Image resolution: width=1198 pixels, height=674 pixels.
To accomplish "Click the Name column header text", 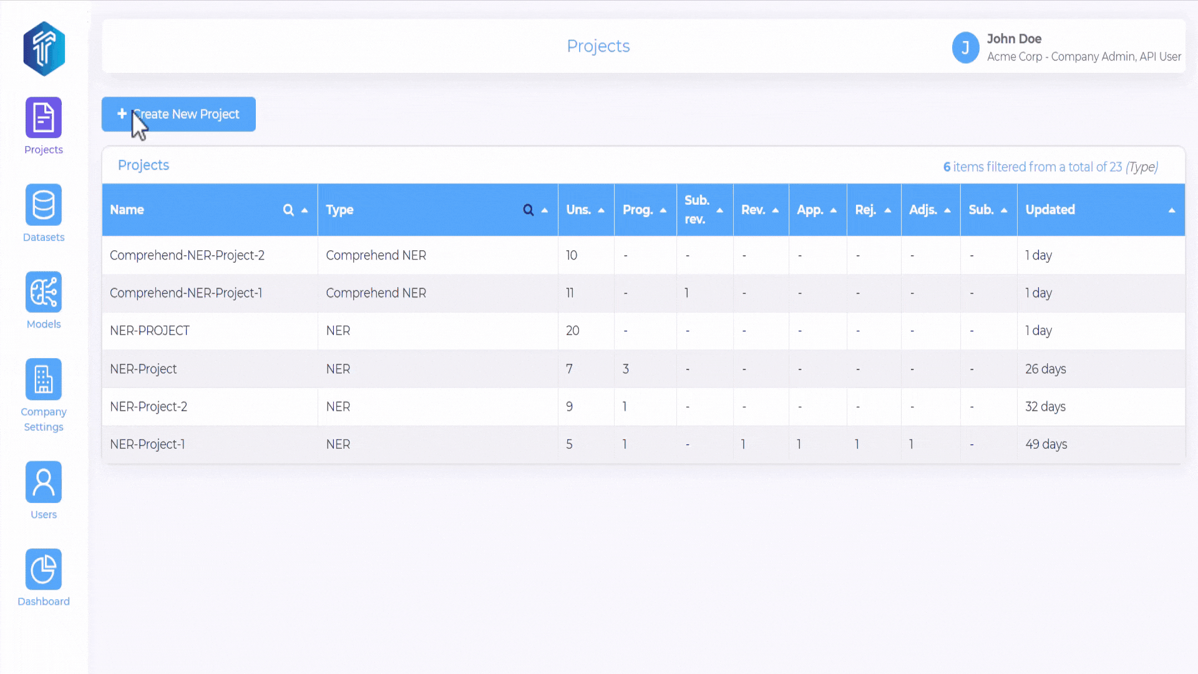I will click(127, 210).
